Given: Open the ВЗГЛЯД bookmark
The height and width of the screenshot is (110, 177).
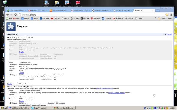Looking at the screenshot, I should point(75,18).
